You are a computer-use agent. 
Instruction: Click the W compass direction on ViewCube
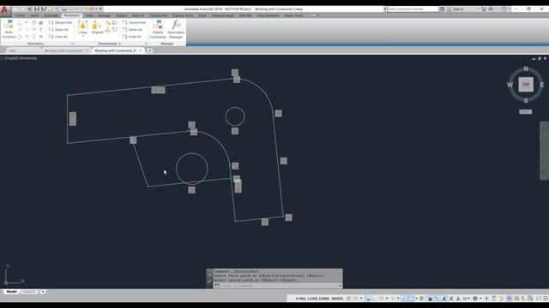click(510, 85)
